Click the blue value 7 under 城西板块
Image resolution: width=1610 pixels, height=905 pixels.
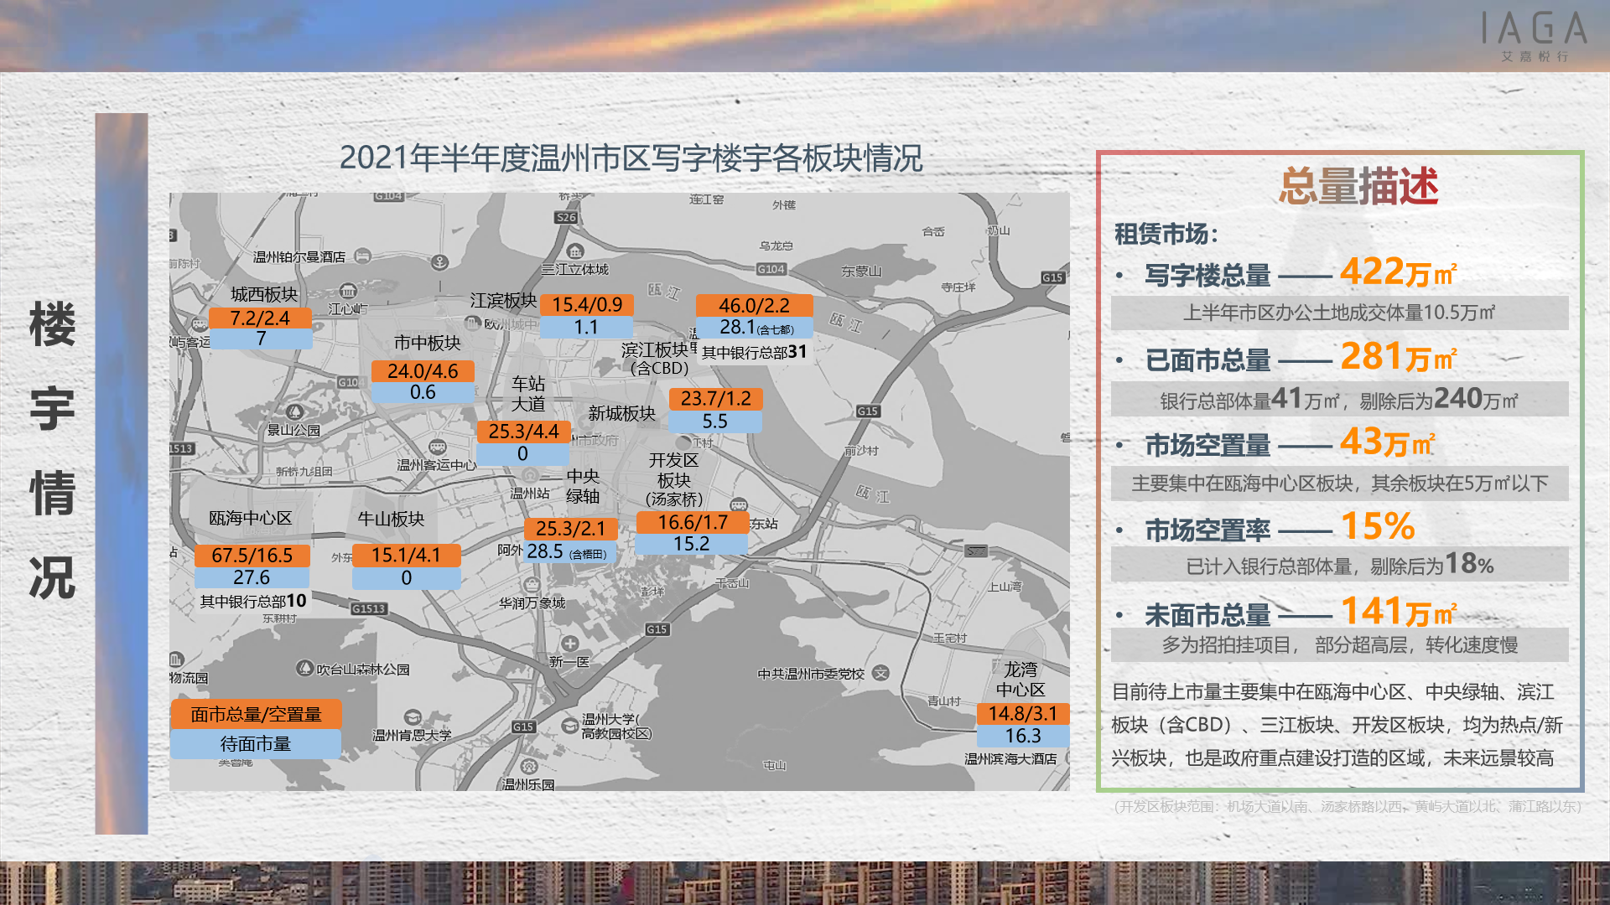pos(261,339)
